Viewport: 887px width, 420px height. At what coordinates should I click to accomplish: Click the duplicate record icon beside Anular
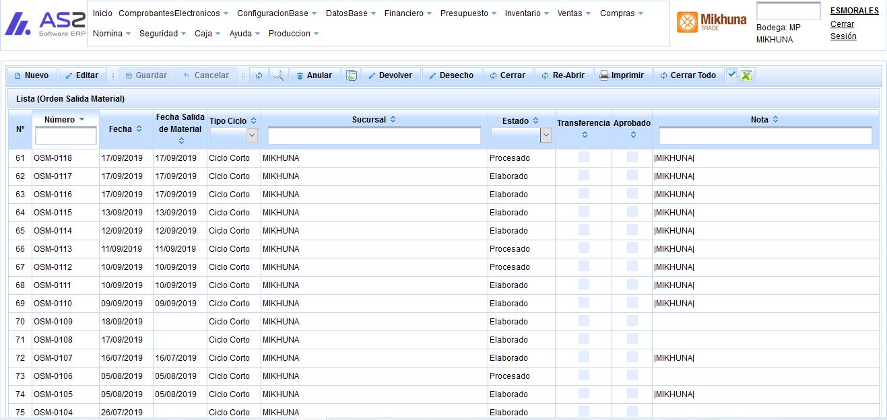tap(351, 75)
